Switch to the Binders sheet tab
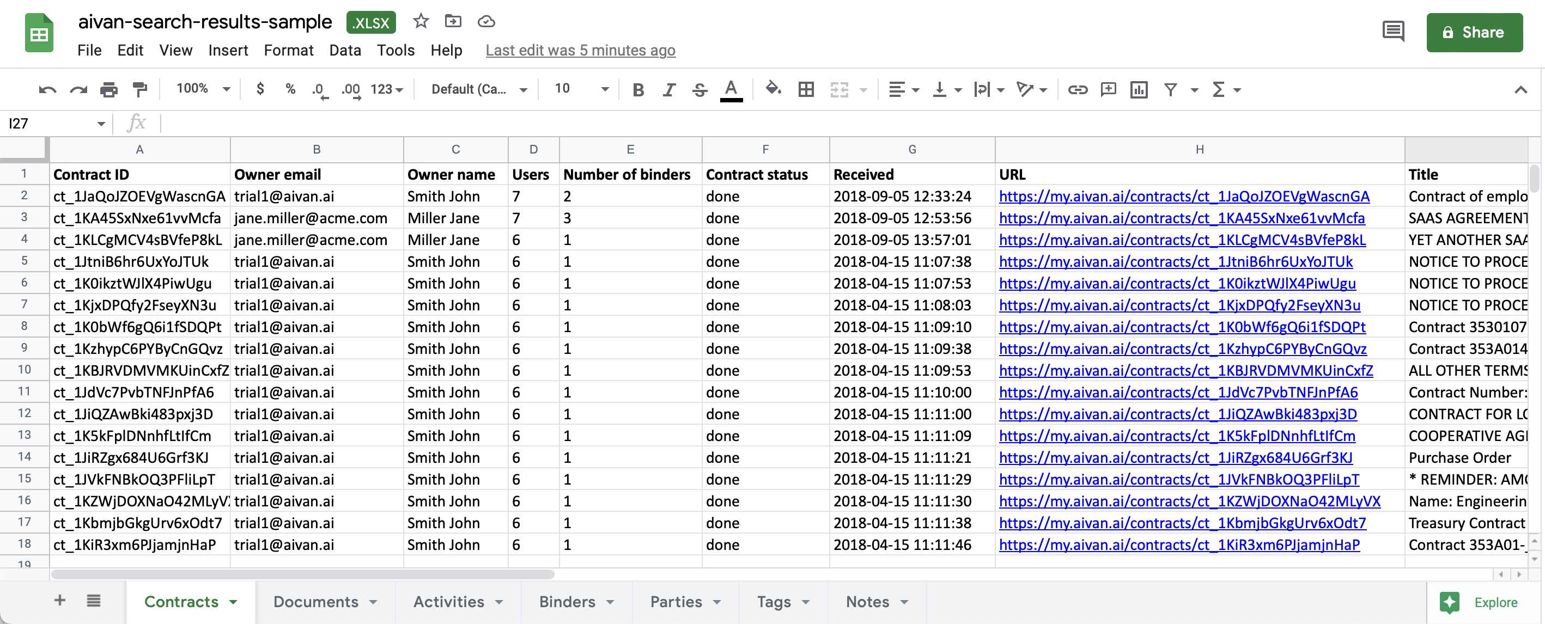Screen dimensions: 1545x624 [576, 602]
